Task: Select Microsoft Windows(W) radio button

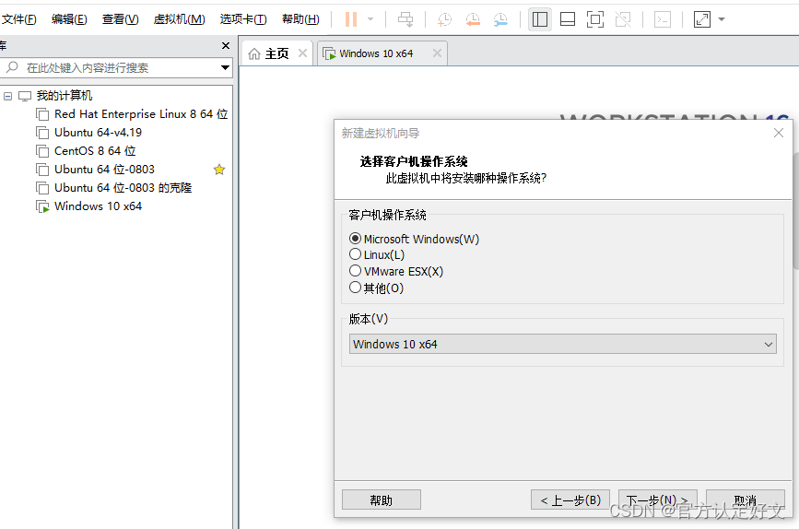Action: click(x=355, y=239)
